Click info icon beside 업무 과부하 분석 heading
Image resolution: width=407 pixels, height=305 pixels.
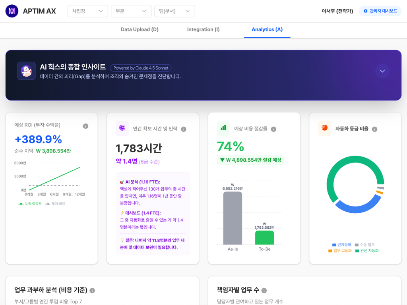click(92, 291)
